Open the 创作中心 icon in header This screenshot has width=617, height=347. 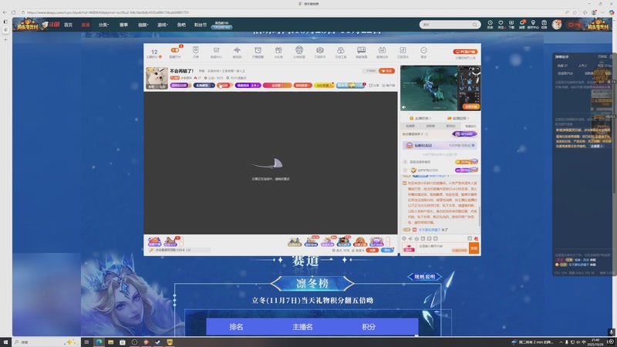(x=533, y=25)
